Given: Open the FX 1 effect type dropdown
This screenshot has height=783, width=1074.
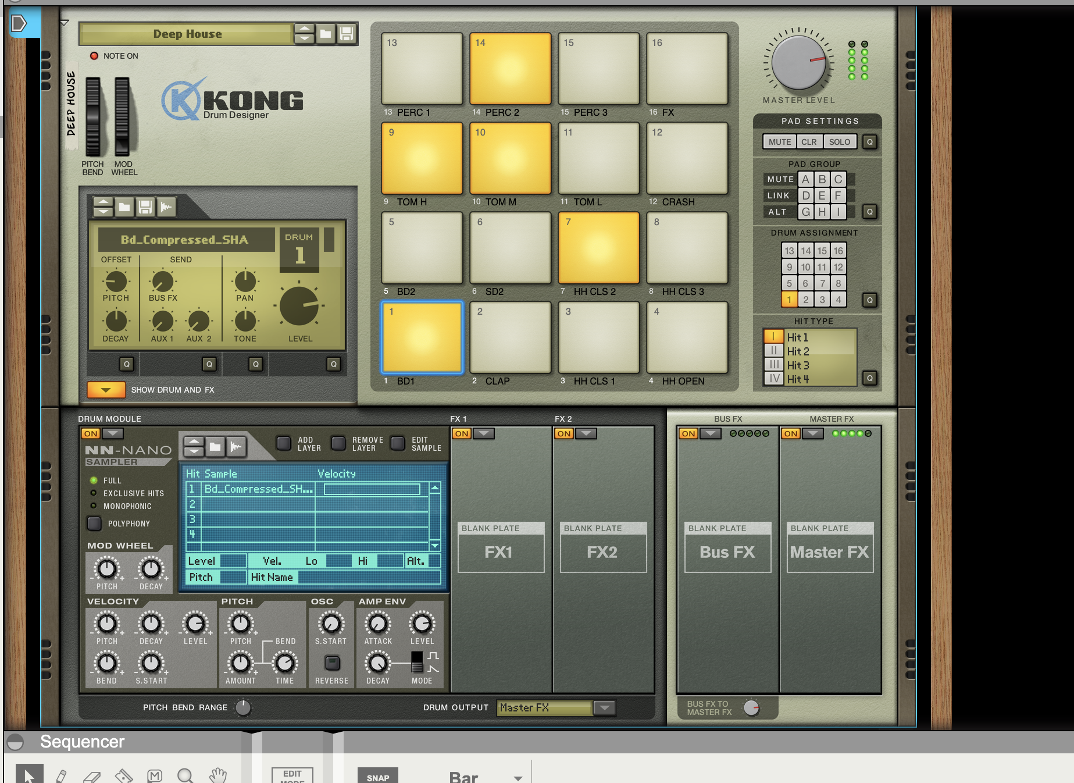Looking at the screenshot, I should click(484, 433).
